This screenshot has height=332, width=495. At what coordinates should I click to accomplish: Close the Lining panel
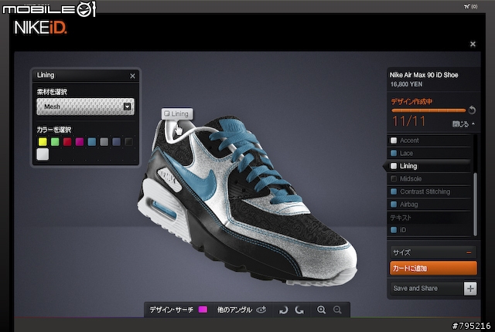click(x=132, y=76)
